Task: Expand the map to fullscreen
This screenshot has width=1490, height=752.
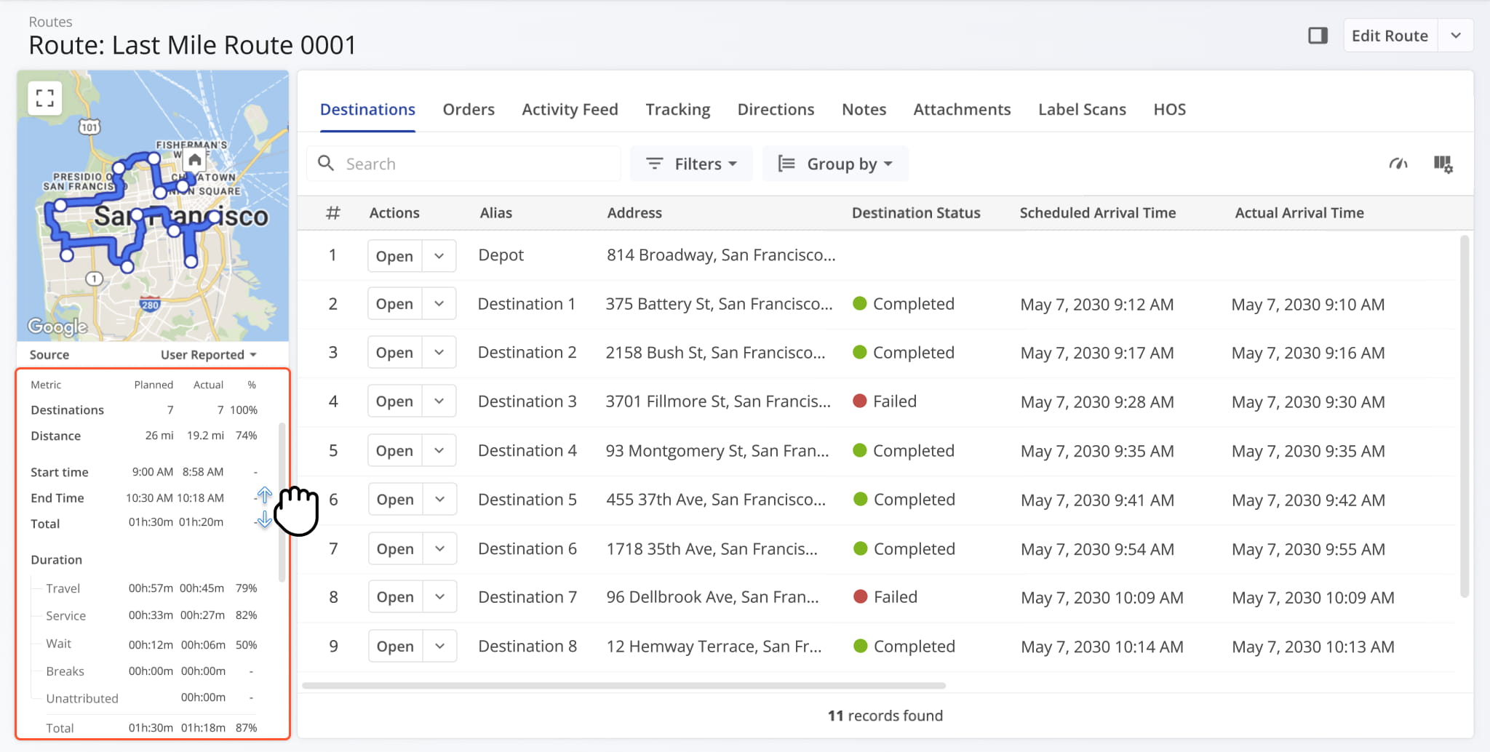Action: point(45,98)
